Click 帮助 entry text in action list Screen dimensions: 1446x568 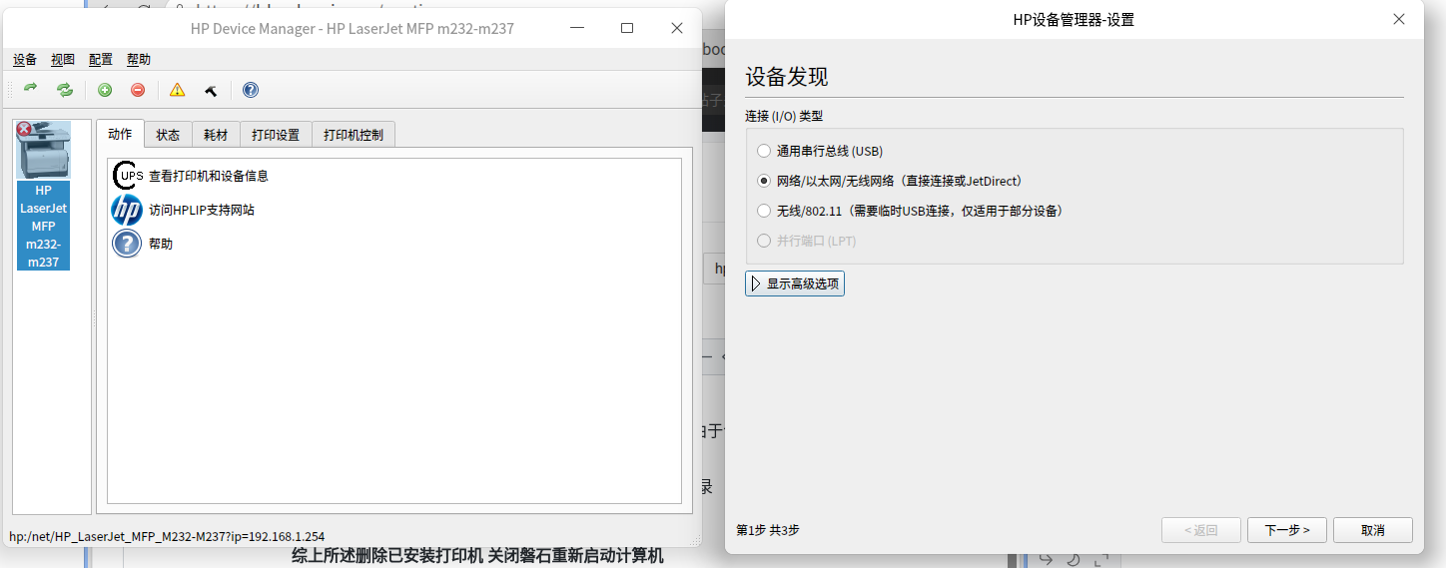point(161,244)
